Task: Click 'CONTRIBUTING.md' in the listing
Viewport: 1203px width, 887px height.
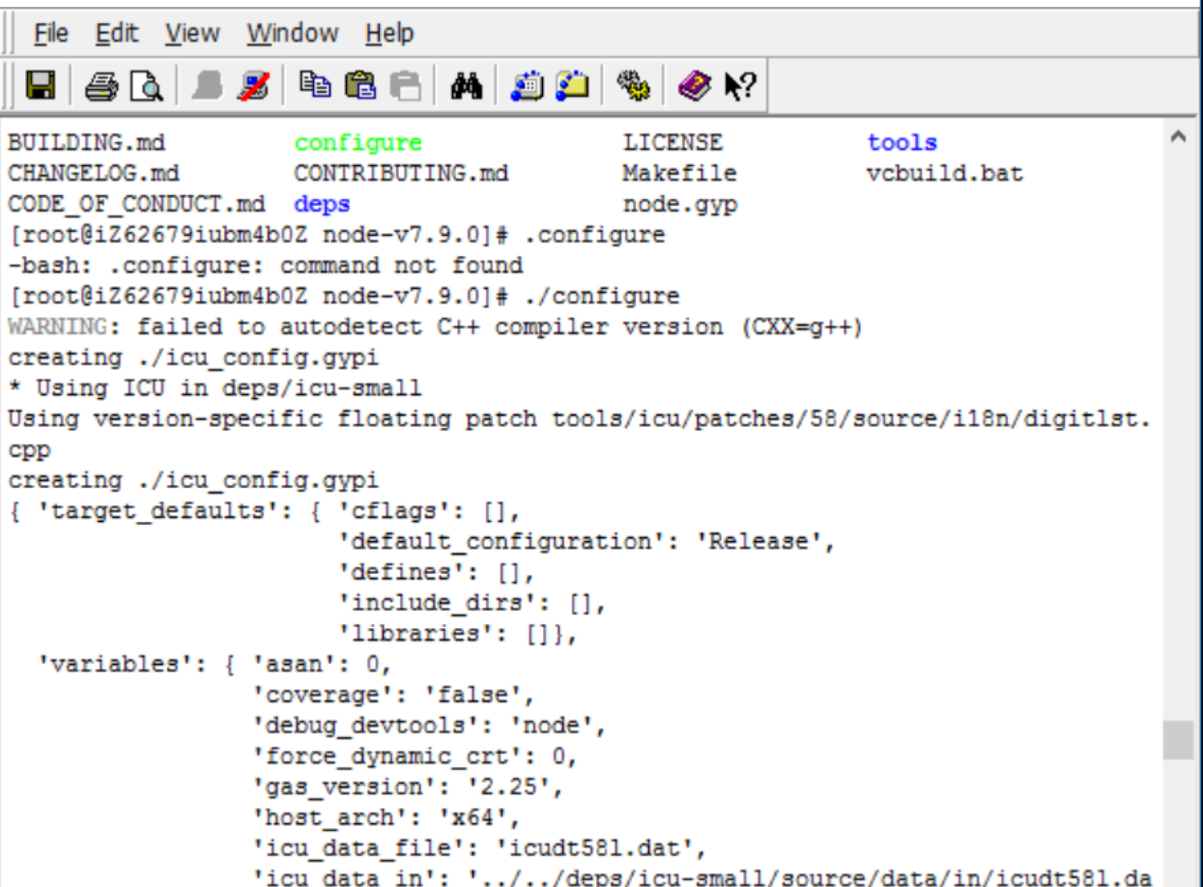Action: [x=401, y=174]
